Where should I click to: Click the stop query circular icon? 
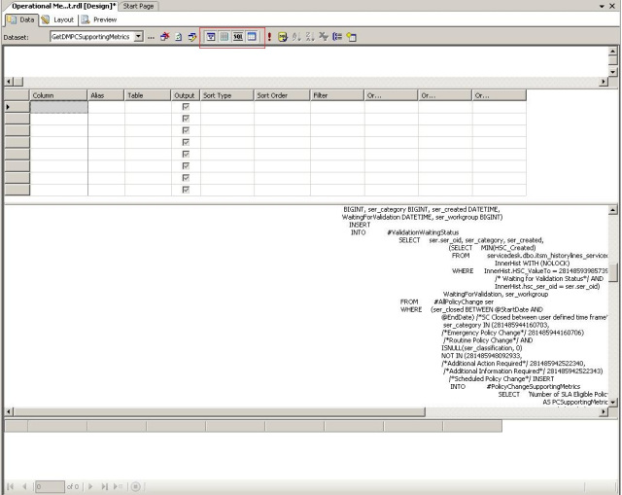click(x=136, y=486)
